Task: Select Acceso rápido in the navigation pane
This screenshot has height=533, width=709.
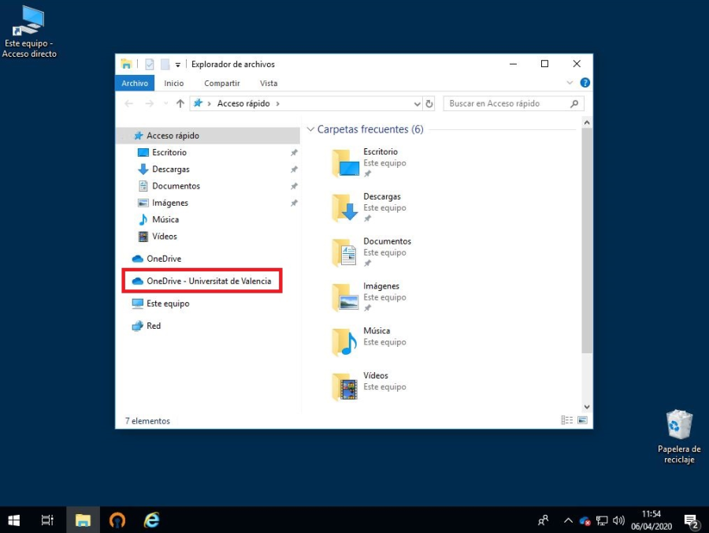Action: pyautogui.click(x=208, y=136)
